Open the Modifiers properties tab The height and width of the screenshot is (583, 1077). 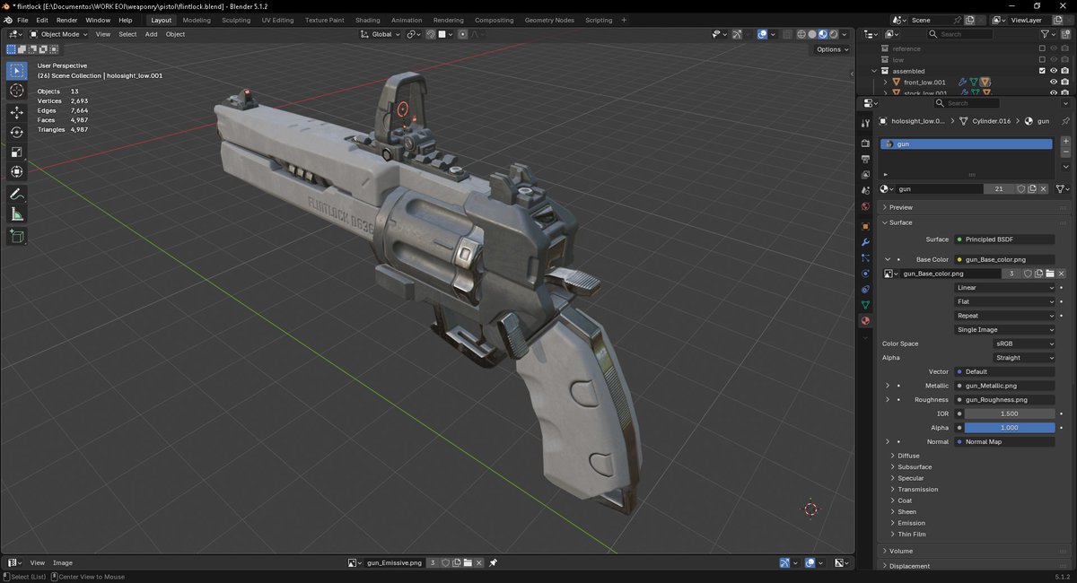(865, 242)
